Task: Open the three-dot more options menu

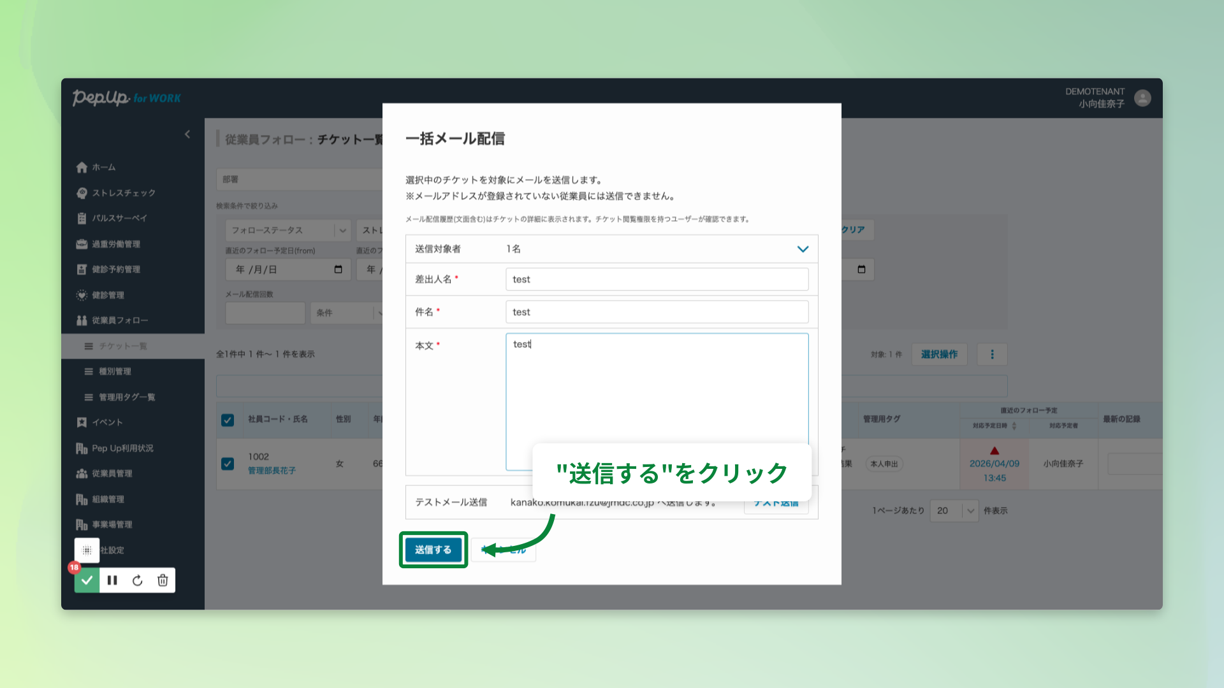Action: [x=992, y=354]
